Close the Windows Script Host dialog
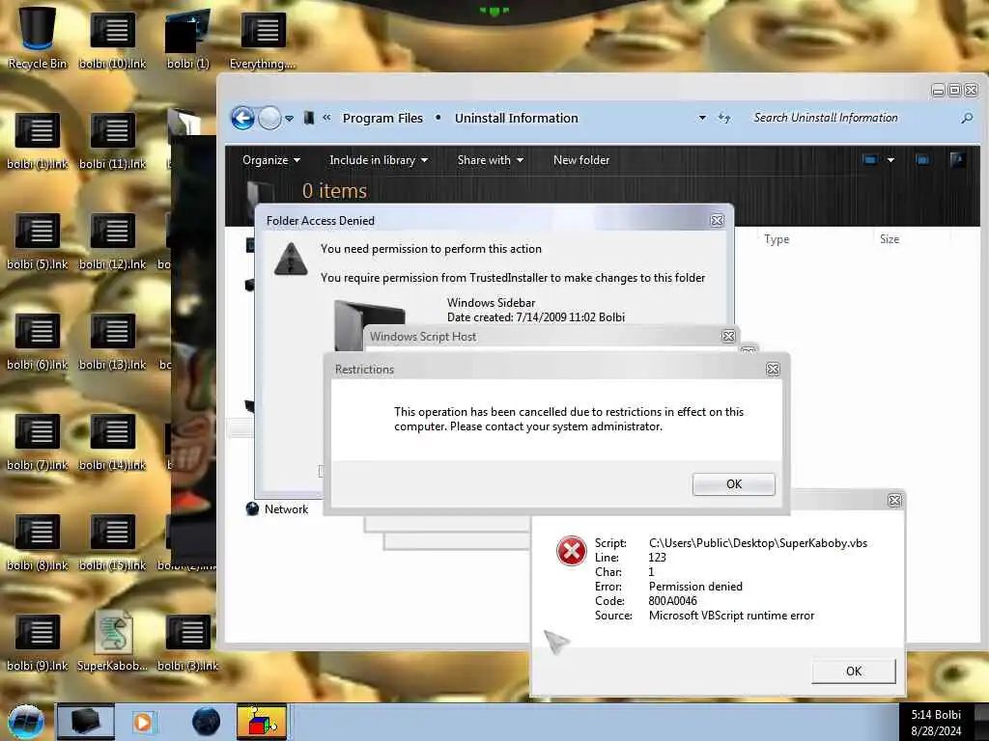This screenshot has height=741, width=989. coord(728,337)
